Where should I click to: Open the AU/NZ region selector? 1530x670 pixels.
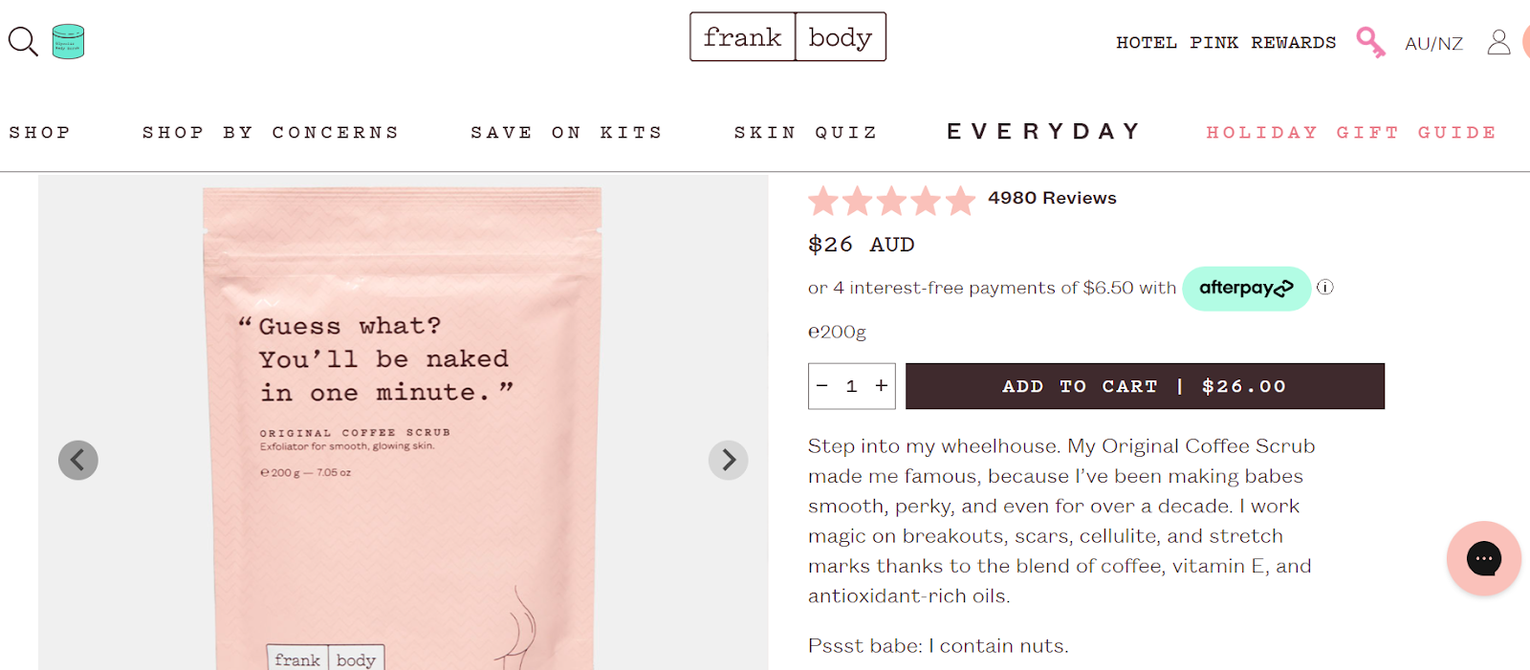click(x=1432, y=43)
